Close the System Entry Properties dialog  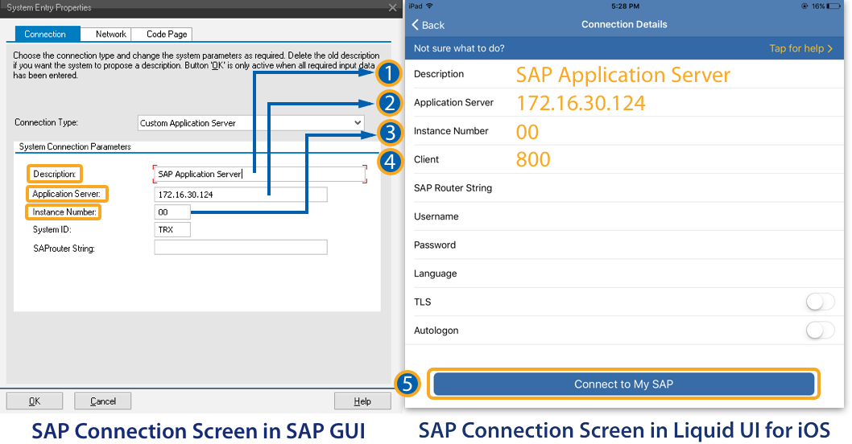click(x=392, y=7)
